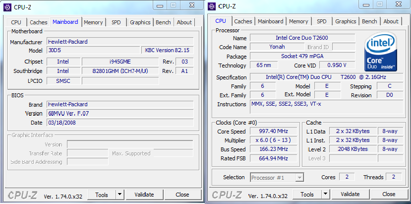Click the Intel Core Duo inside logo
The image size is (411, 204).
pyautogui.click(x=382, y=52)
